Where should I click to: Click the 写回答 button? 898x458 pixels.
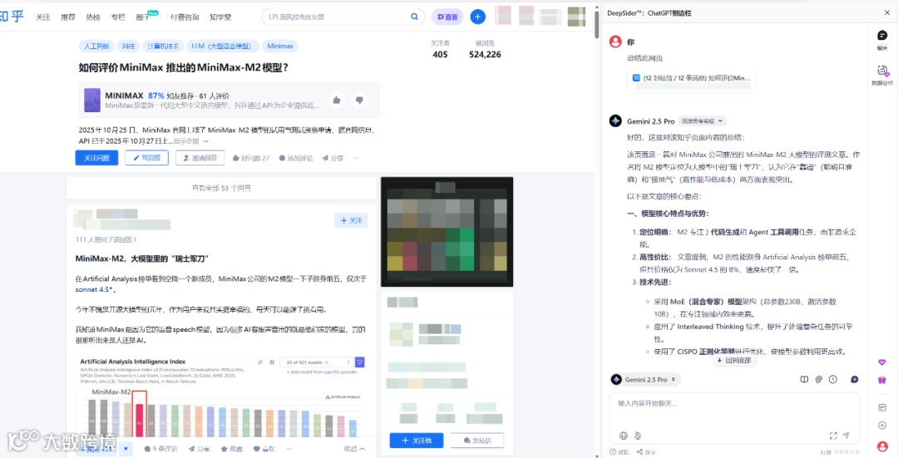146,158
